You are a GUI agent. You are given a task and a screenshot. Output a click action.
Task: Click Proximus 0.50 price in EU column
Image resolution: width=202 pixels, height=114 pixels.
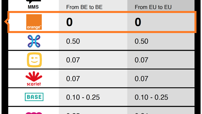pos(141,41)
